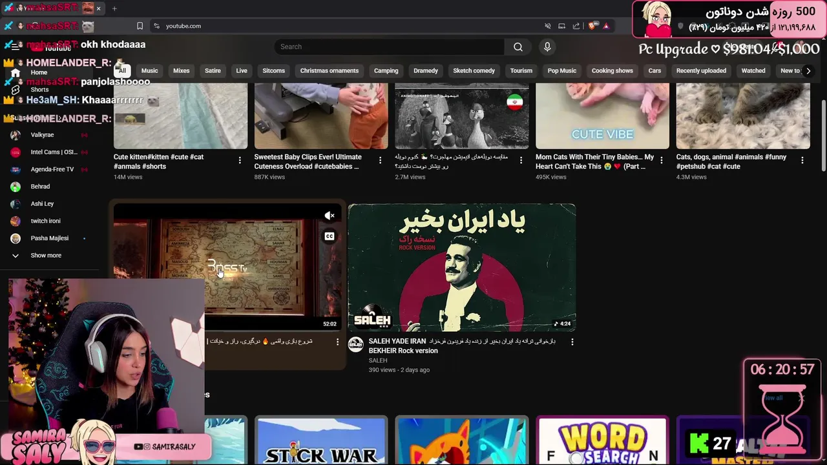Open Brave Shields lion icon

click(x=592, y=26)
